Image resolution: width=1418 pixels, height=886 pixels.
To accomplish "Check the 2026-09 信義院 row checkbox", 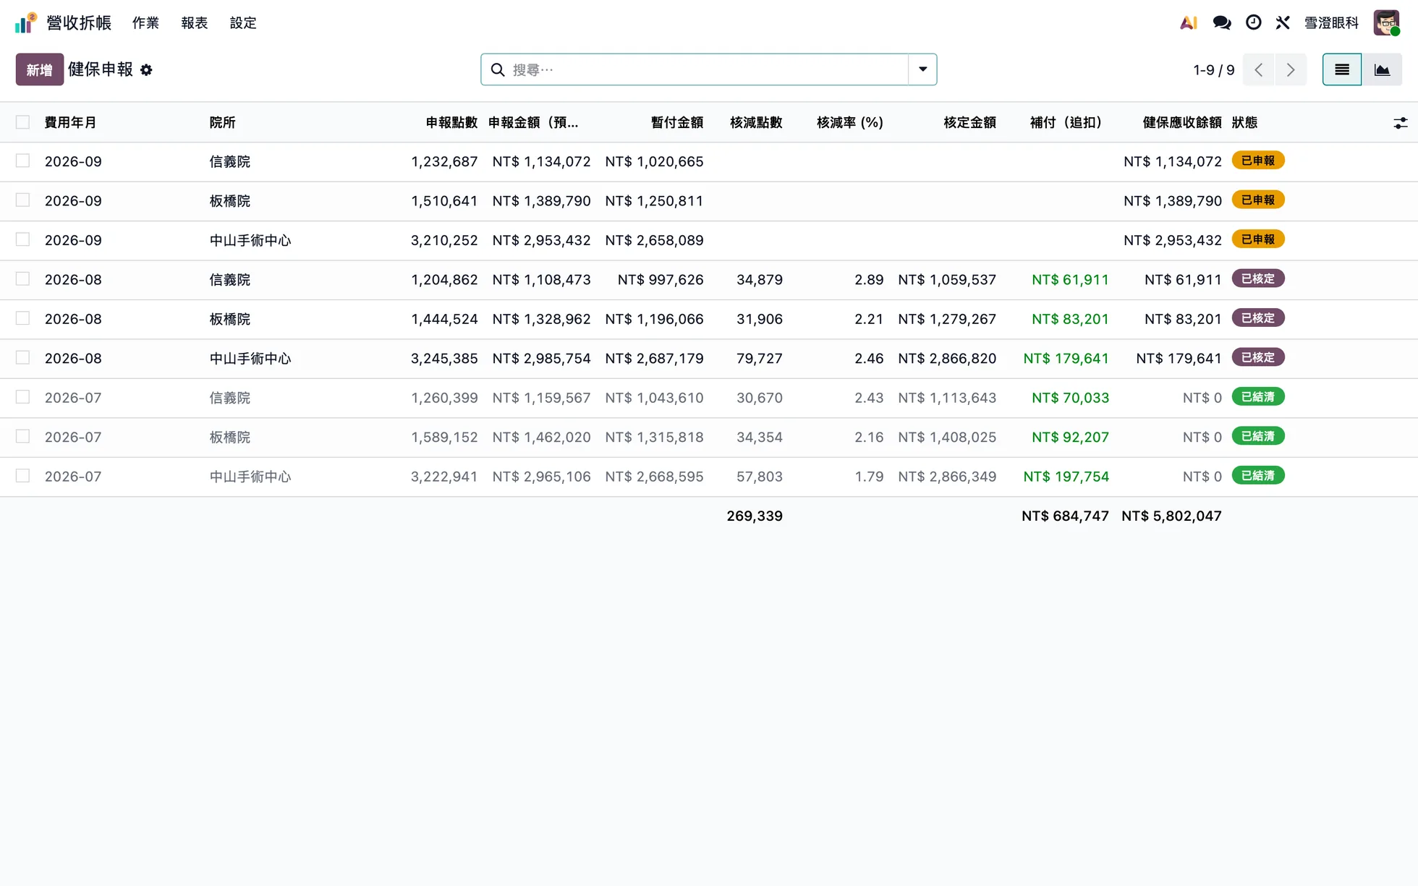I will coord(23,161).
